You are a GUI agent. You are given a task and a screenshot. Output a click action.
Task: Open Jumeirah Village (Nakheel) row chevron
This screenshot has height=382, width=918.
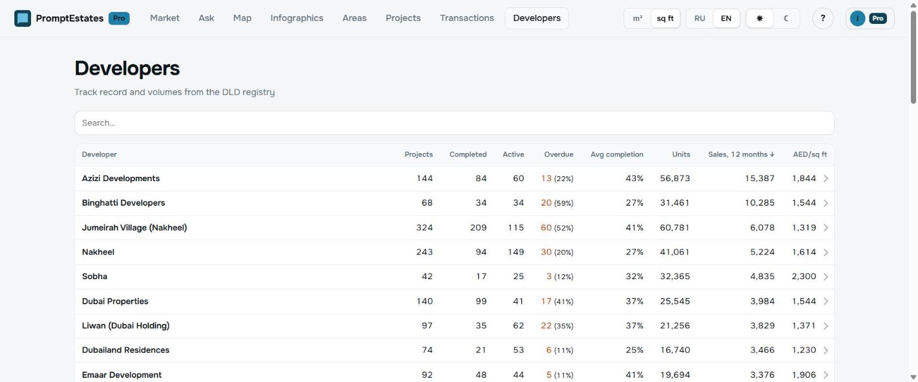click(x=826, y=228)
